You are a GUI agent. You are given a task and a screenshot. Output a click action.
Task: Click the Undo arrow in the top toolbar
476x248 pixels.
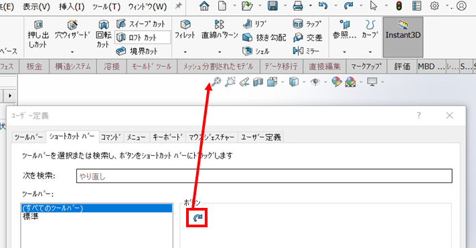tap(323, 6)
